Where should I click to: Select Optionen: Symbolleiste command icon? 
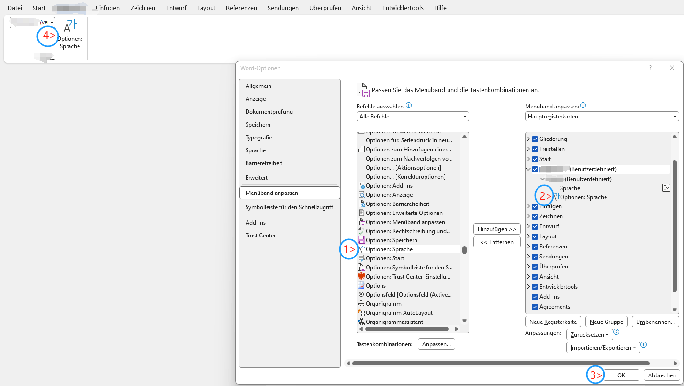click(x=361, y=268)
